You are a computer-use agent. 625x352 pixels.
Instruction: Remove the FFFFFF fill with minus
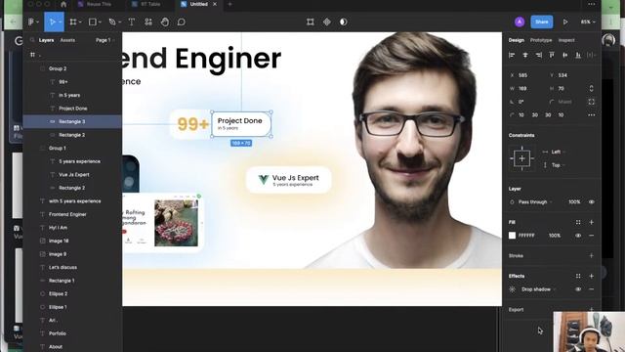(x=591, y=236)
